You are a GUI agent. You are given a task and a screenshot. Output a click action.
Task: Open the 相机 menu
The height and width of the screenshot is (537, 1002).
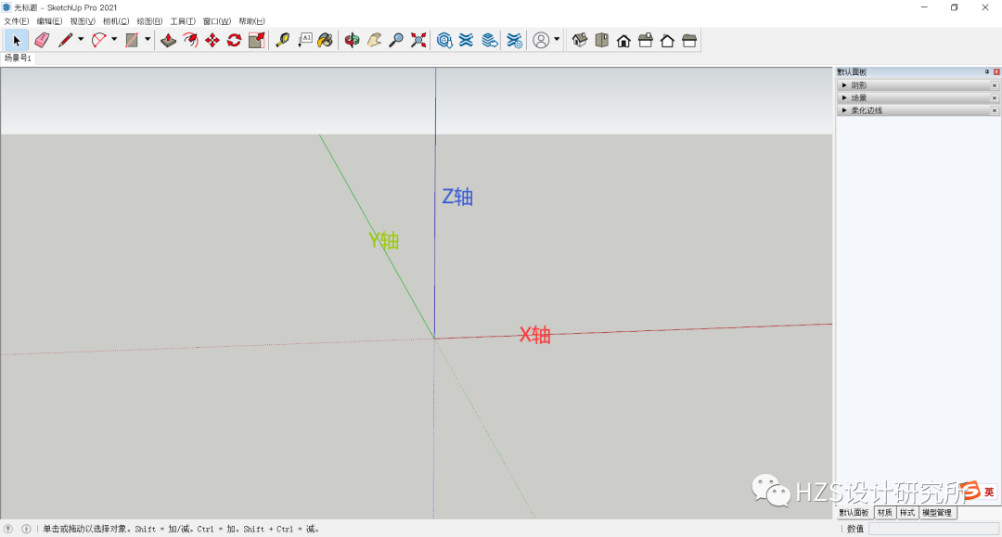coord(115,20)
